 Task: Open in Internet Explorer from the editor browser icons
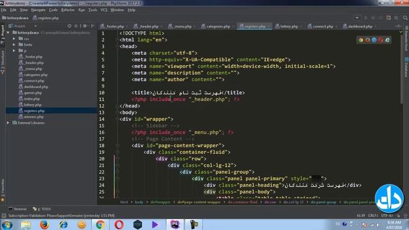387,40
